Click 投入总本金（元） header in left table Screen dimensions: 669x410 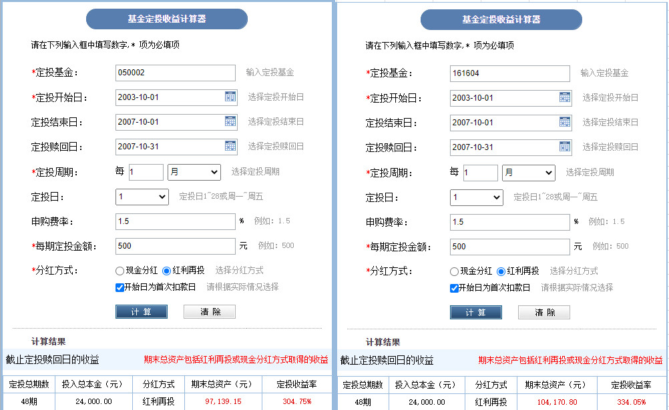pos(94,385)
